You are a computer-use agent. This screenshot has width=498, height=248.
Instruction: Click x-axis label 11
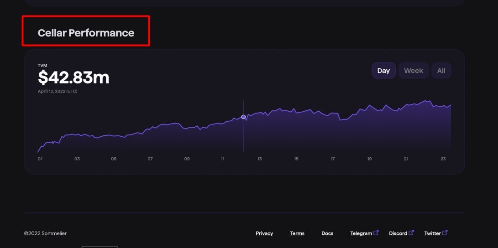(x=223, y=159)
